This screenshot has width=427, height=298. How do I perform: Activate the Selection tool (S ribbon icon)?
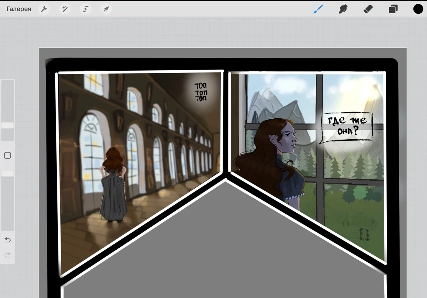[85, 9]
